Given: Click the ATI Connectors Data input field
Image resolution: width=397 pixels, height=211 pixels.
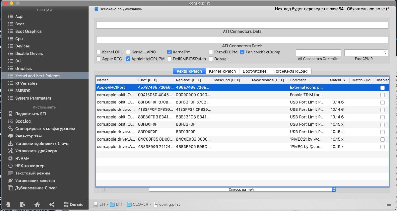Looking at the screenshot, I should point(242,25).
